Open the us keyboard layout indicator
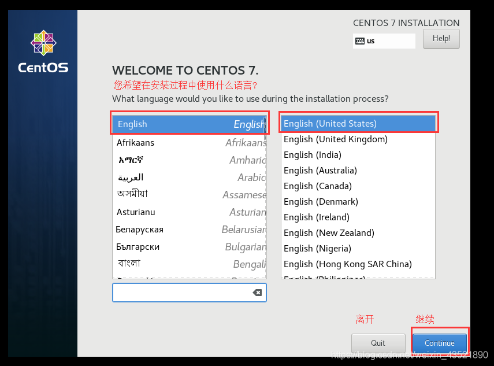 (384, 41)
